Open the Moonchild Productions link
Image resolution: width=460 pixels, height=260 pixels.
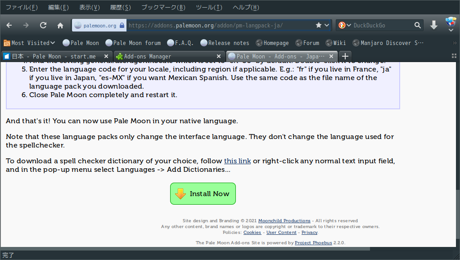click(x=284, y=221)
